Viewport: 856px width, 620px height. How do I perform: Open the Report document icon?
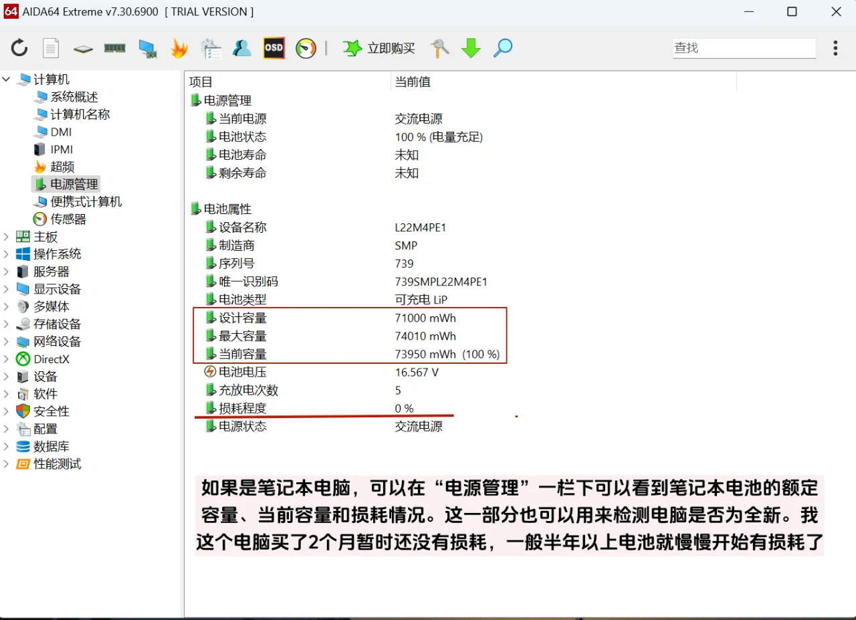(x=51, y=48)
